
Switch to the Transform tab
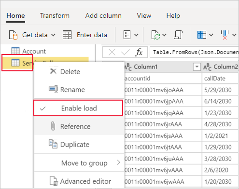(x=55, y=15)
